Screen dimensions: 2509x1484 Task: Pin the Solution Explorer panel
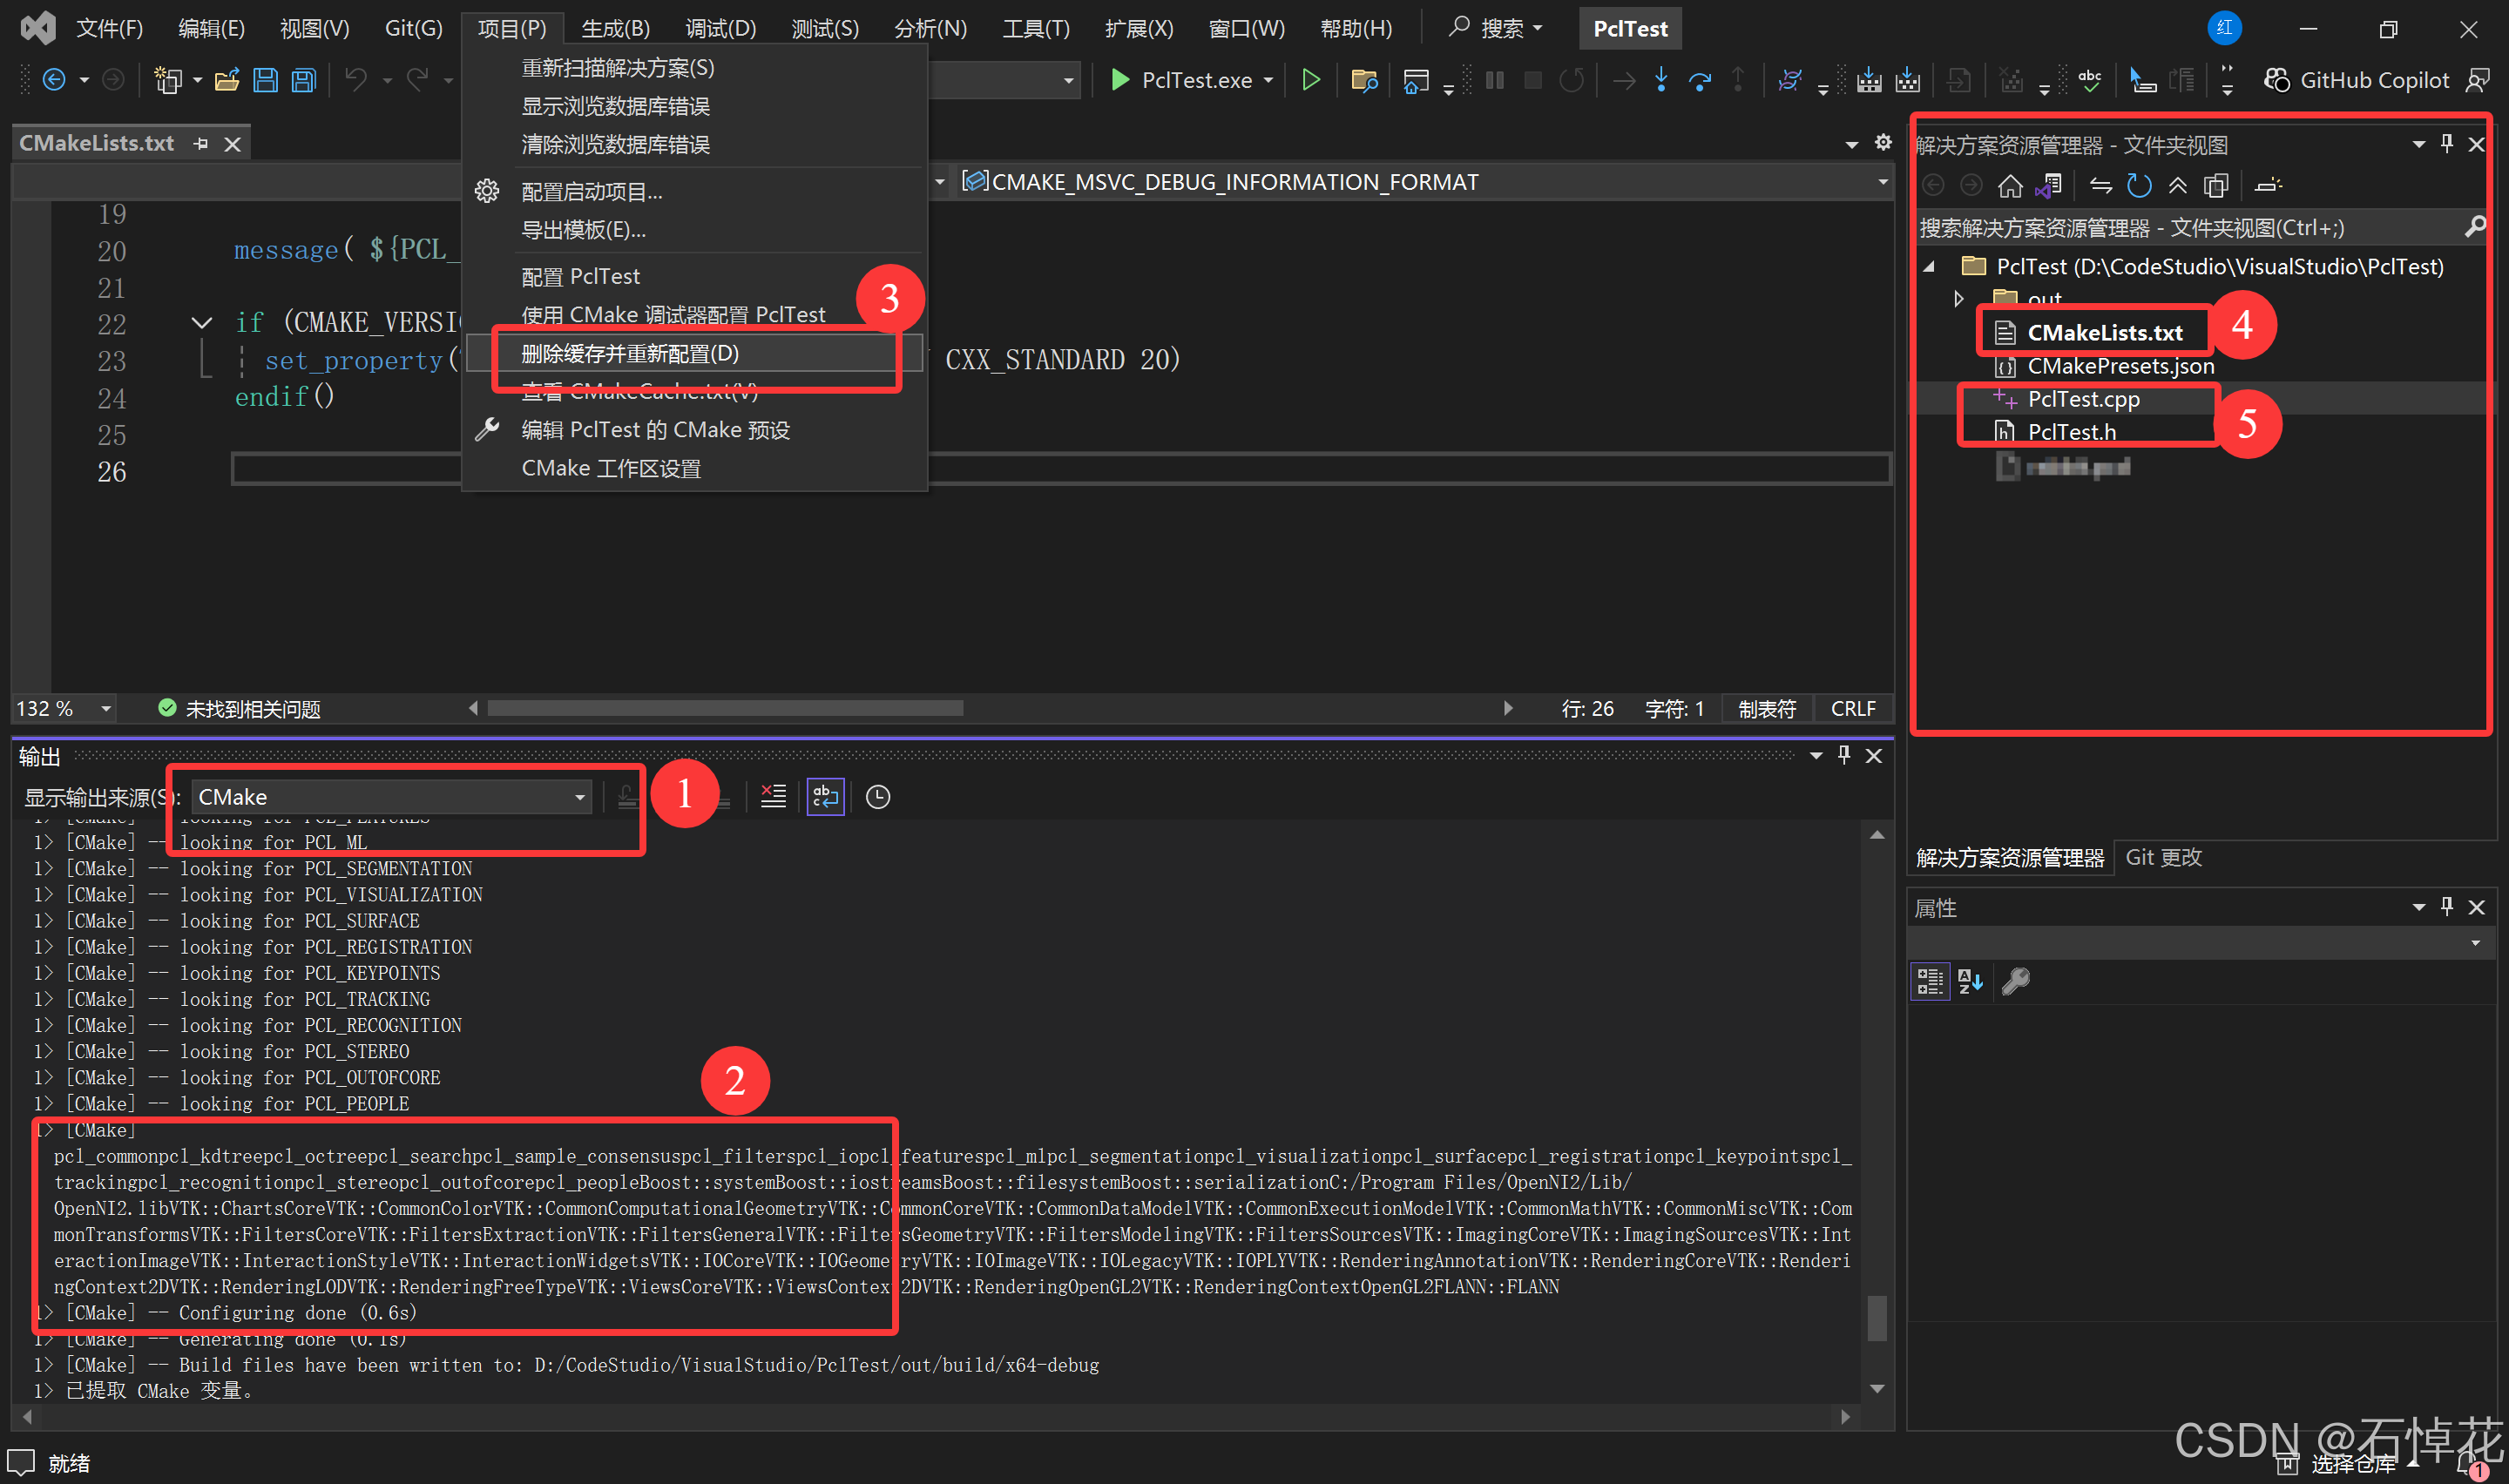(x=2446, y=143)
